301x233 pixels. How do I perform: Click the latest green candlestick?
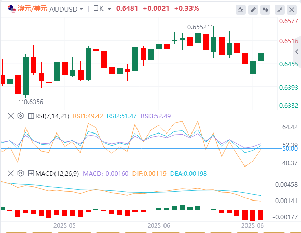[x=261, y=57]
